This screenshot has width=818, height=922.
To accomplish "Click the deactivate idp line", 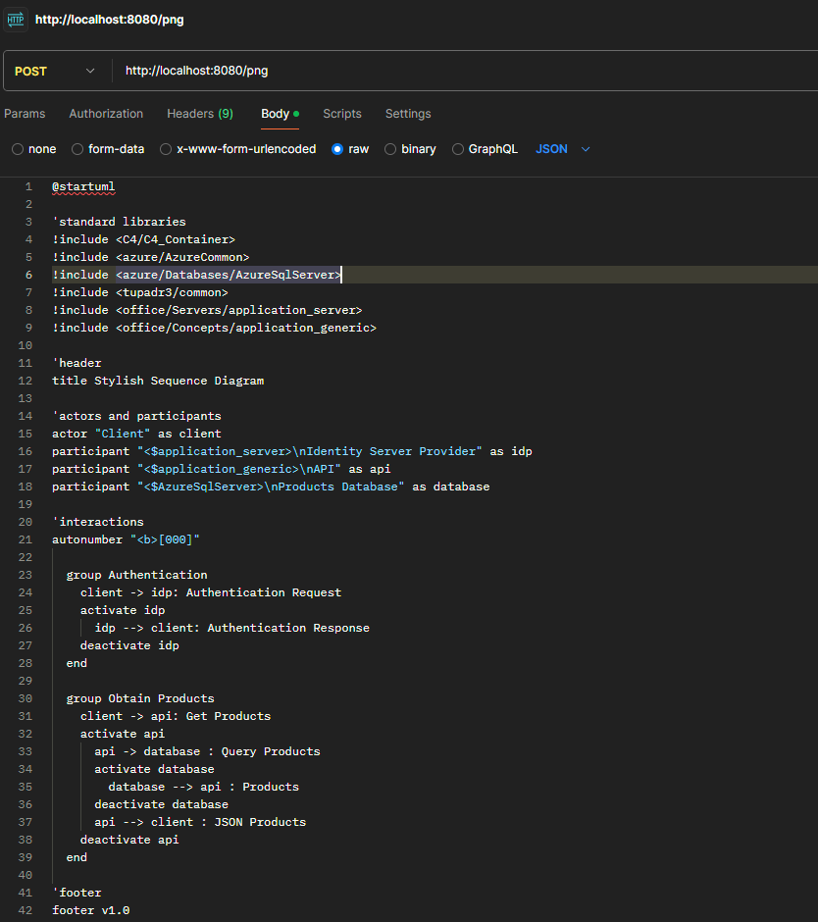I will [x=129, y=645].
